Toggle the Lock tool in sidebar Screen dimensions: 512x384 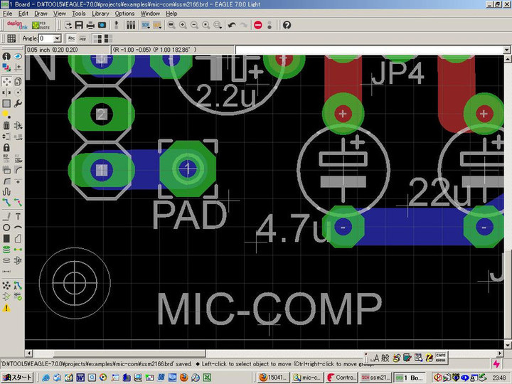[6, 148]
